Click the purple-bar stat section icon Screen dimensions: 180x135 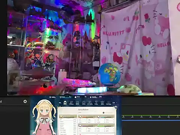[x=80, y=125]
